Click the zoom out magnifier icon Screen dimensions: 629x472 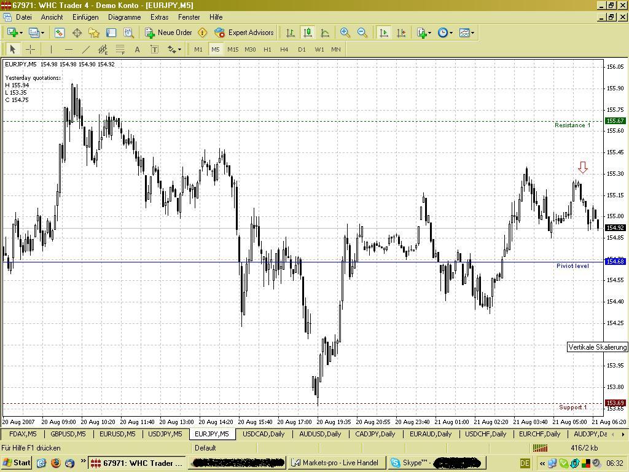(x=362, y=33)
